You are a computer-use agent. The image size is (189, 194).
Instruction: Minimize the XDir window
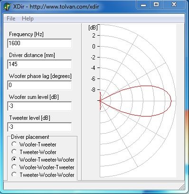(143, 5)
